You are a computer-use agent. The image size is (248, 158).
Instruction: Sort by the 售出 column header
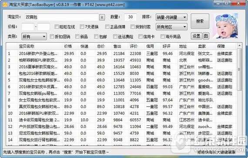(120, 46)
